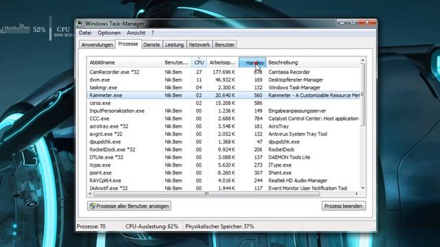440x247 pixels.
Task: Click the Realtek HD Audio-Manager description
Action: point(298,180)
